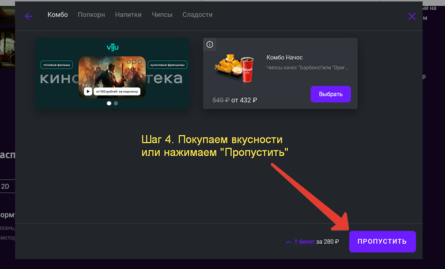
Task: Go back with the purple left arrow
Action: [x=29, y=16]
